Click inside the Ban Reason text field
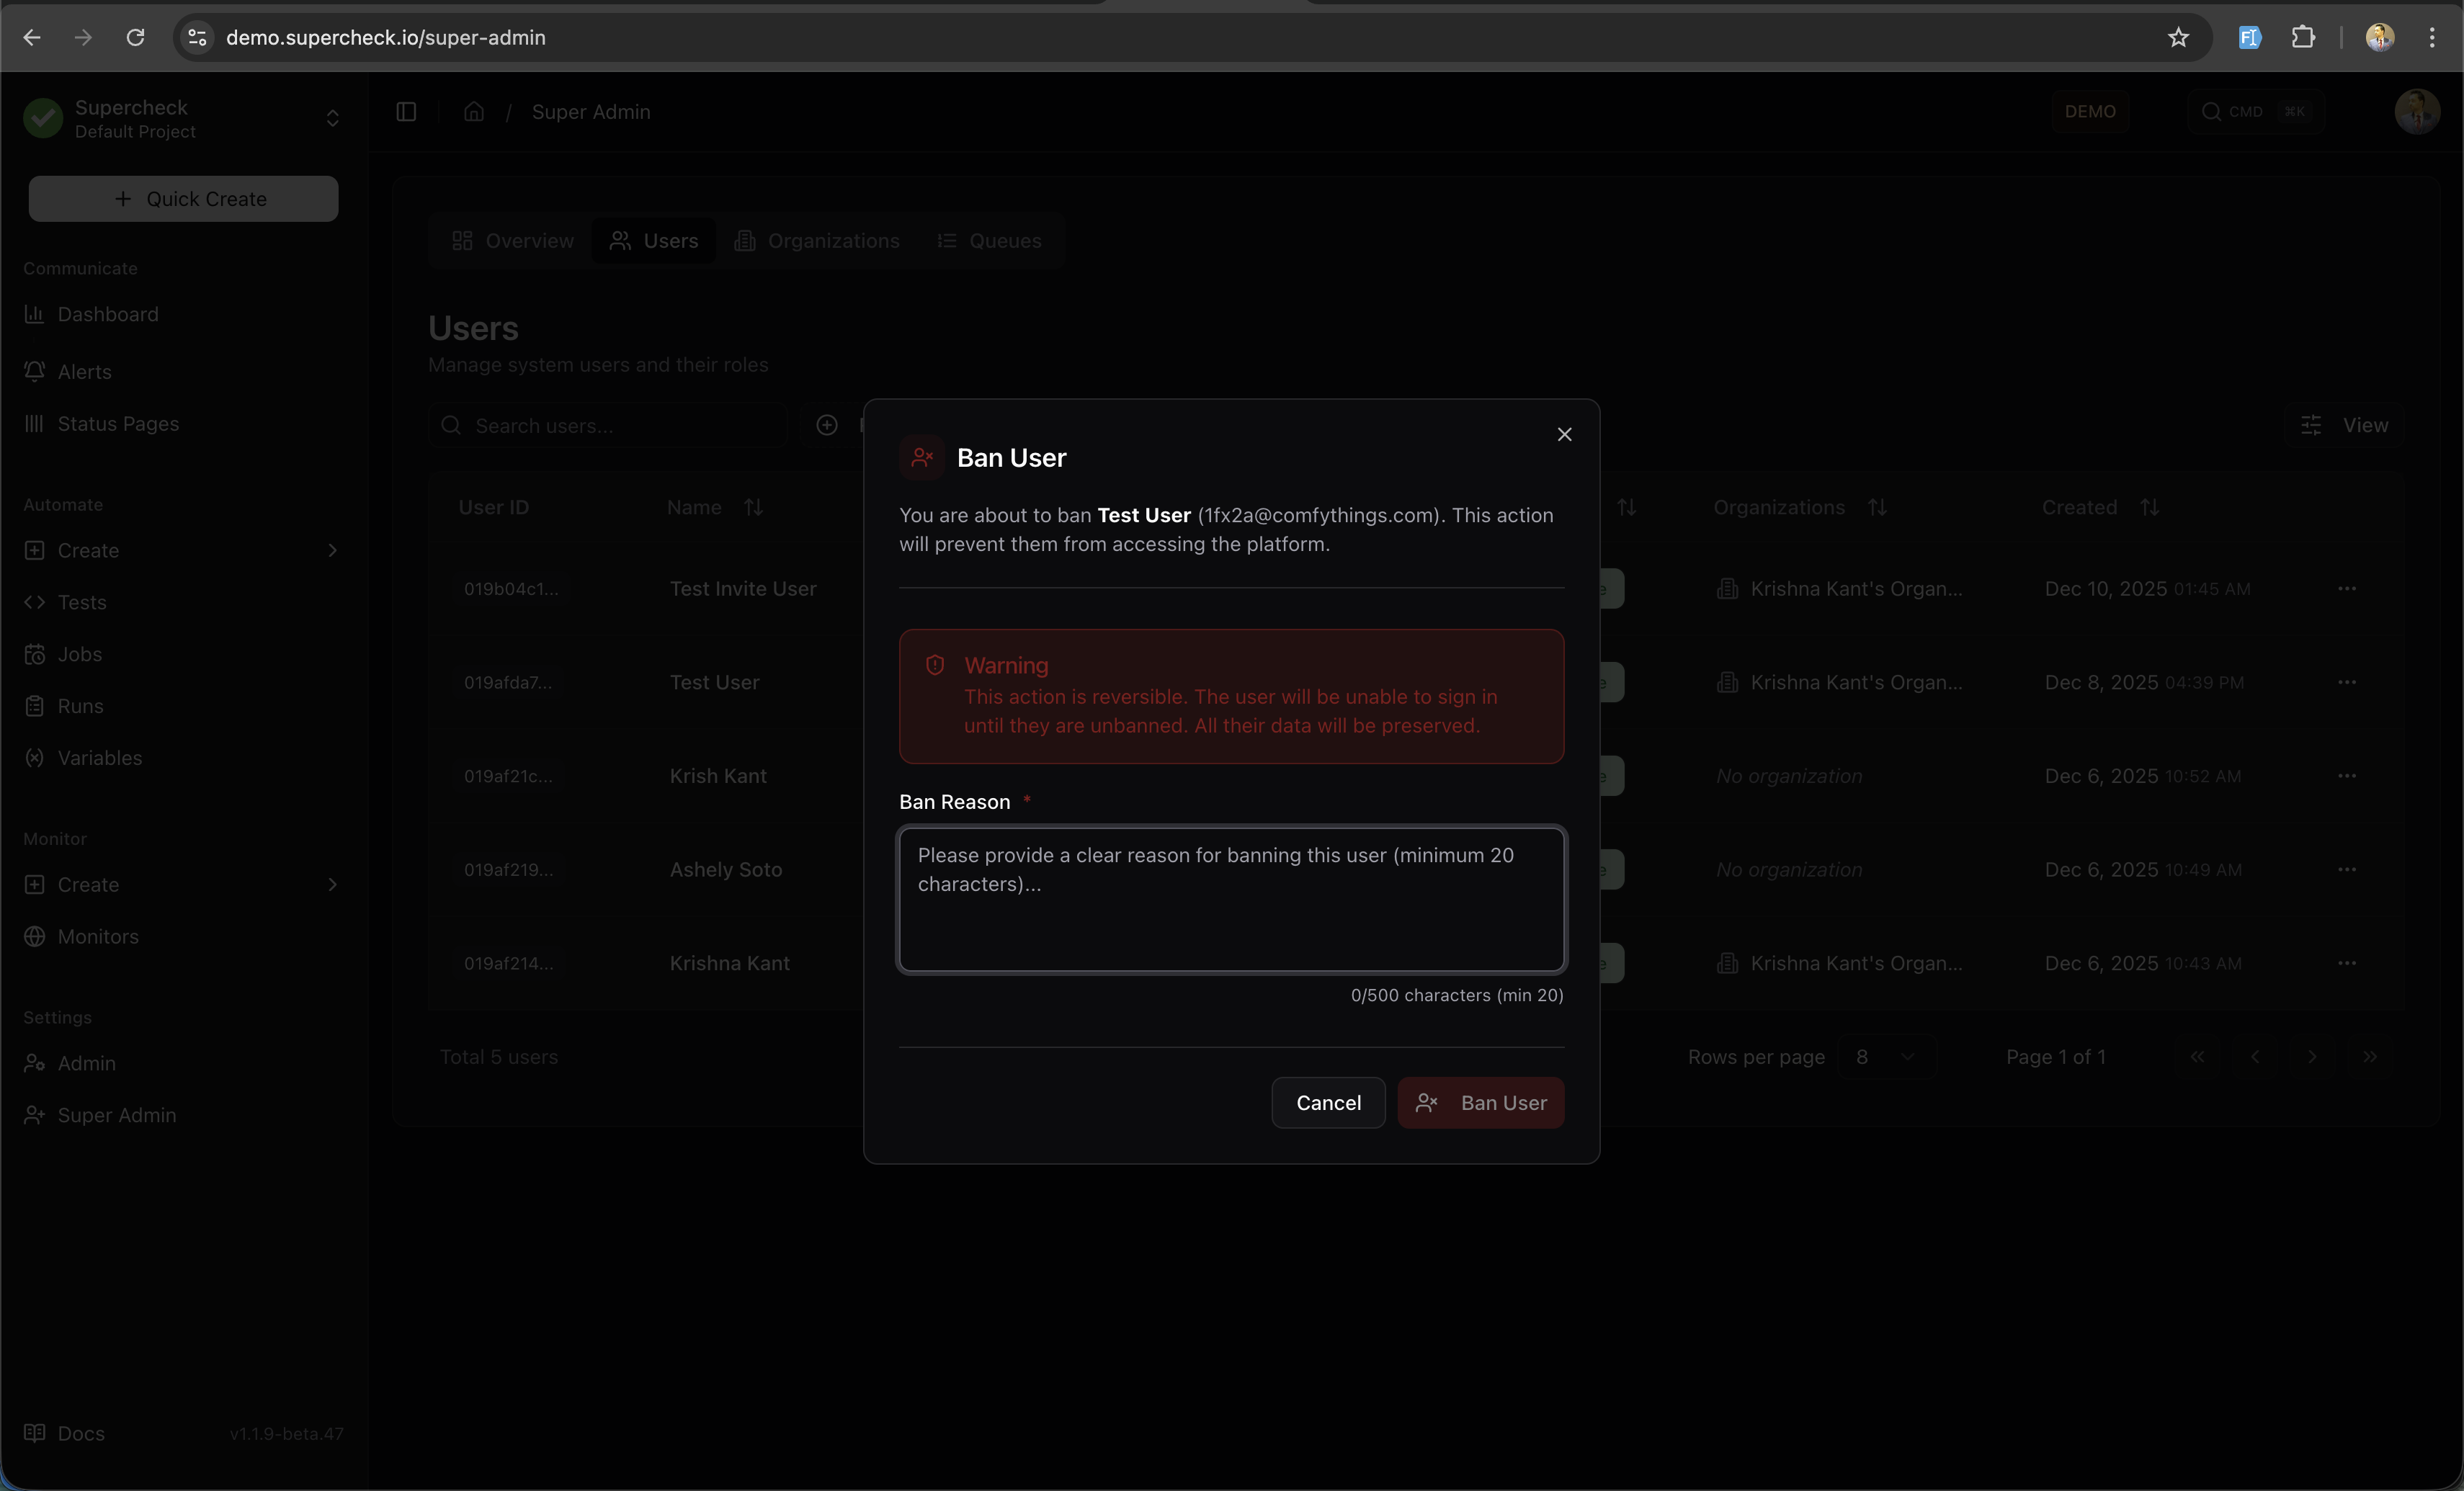The image size is (2464, 1491). 1231,899
